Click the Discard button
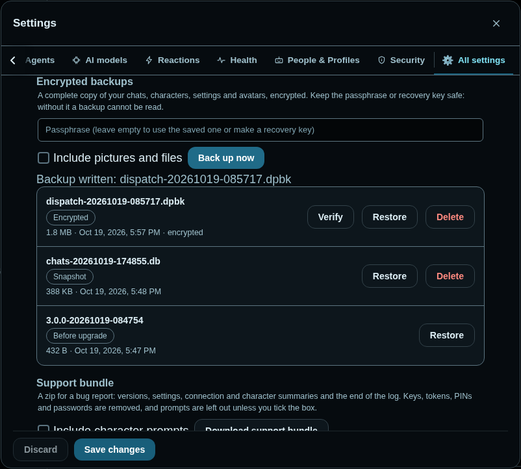The width and height of the screenshot is (521, 469). coord(40,450)
